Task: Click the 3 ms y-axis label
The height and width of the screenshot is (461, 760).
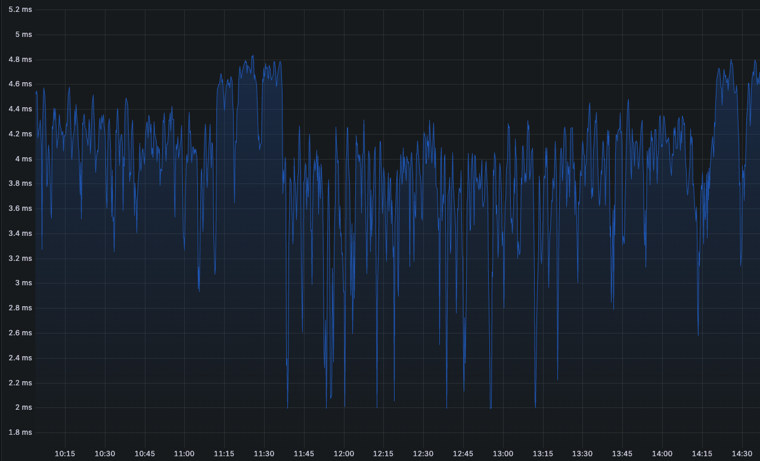Action: 23,283
